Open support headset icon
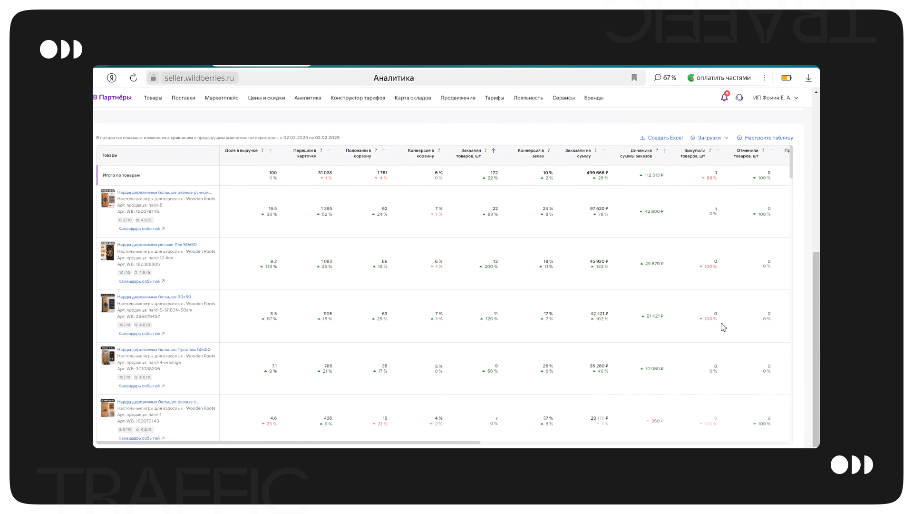 click(x=739, y=98)
